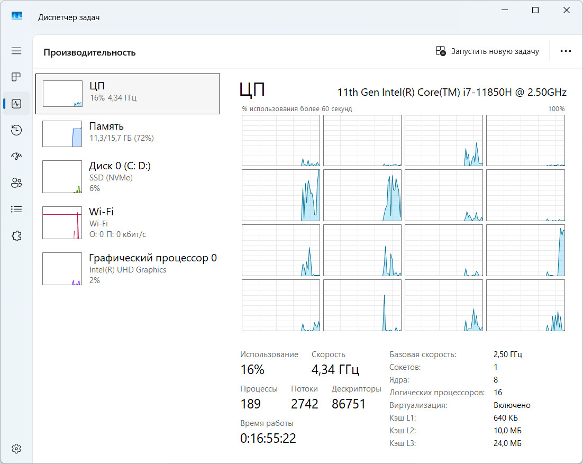Select the Память performance item
Screen dimensions: 583x464
tap(127, 134)
